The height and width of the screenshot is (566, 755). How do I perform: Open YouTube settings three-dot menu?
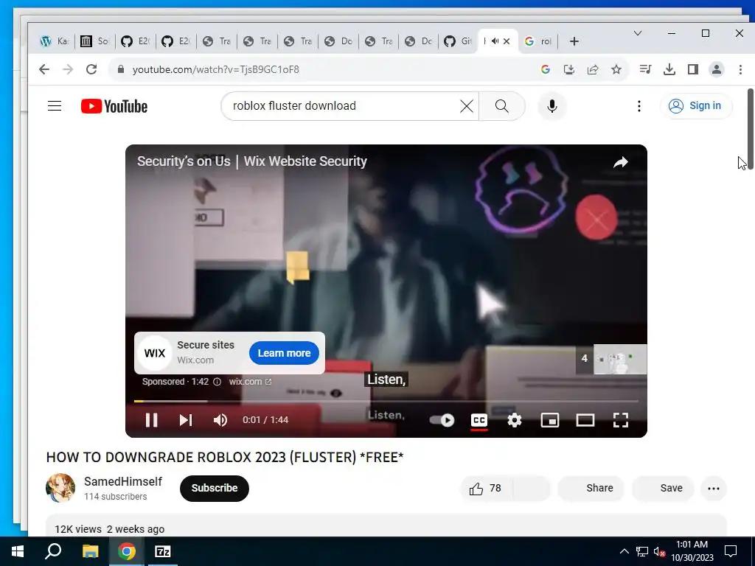point(639,106)
